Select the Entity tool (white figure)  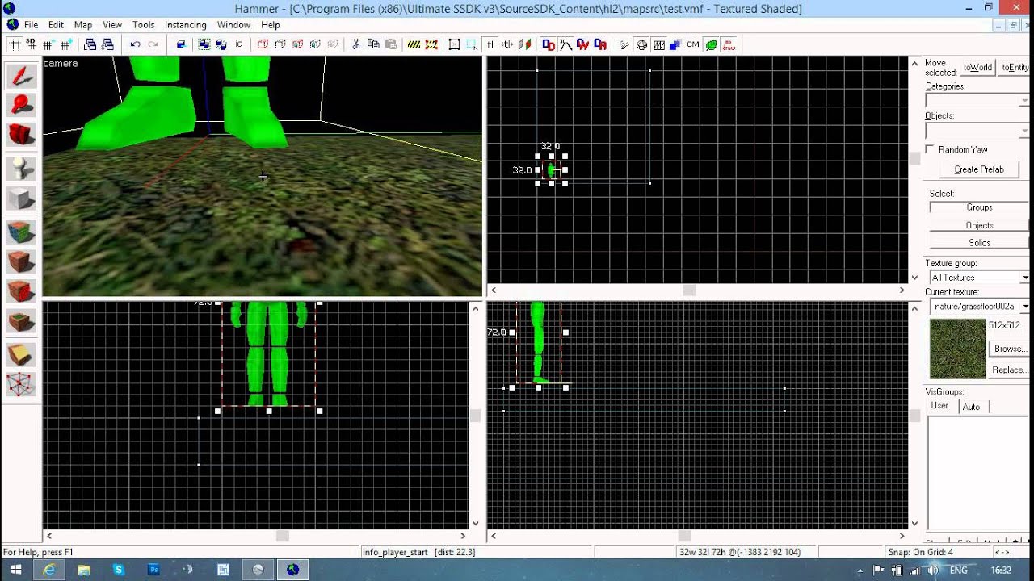point(22,167)
